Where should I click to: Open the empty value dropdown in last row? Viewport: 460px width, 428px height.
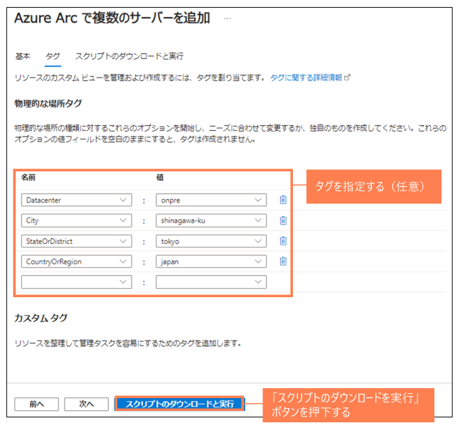point(211,282)
